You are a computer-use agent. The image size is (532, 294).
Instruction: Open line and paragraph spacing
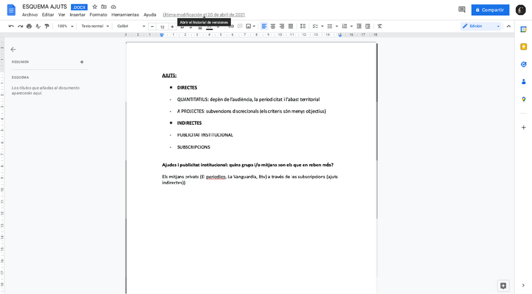pos(302,26)
